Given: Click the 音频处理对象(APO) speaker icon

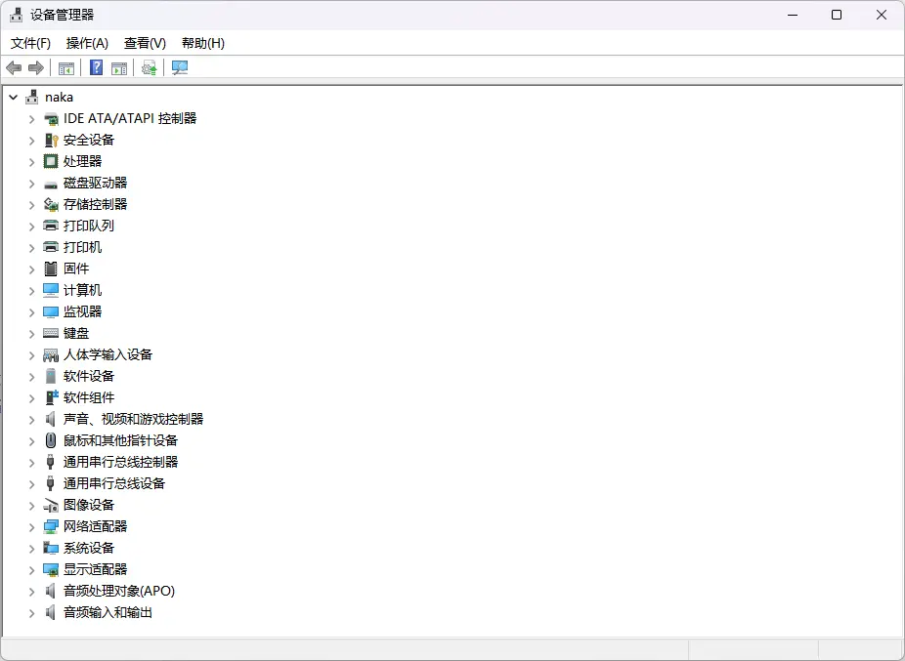Looking at the screenshot, I should pos(51,592).
